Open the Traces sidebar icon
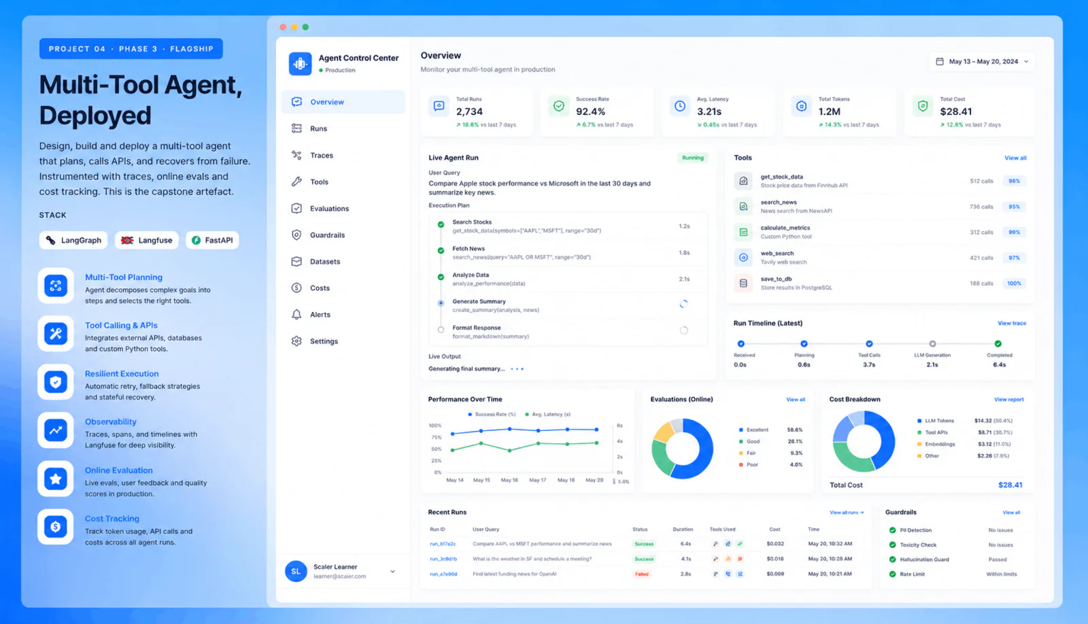 pyautogui.click(x=296, y=155)
